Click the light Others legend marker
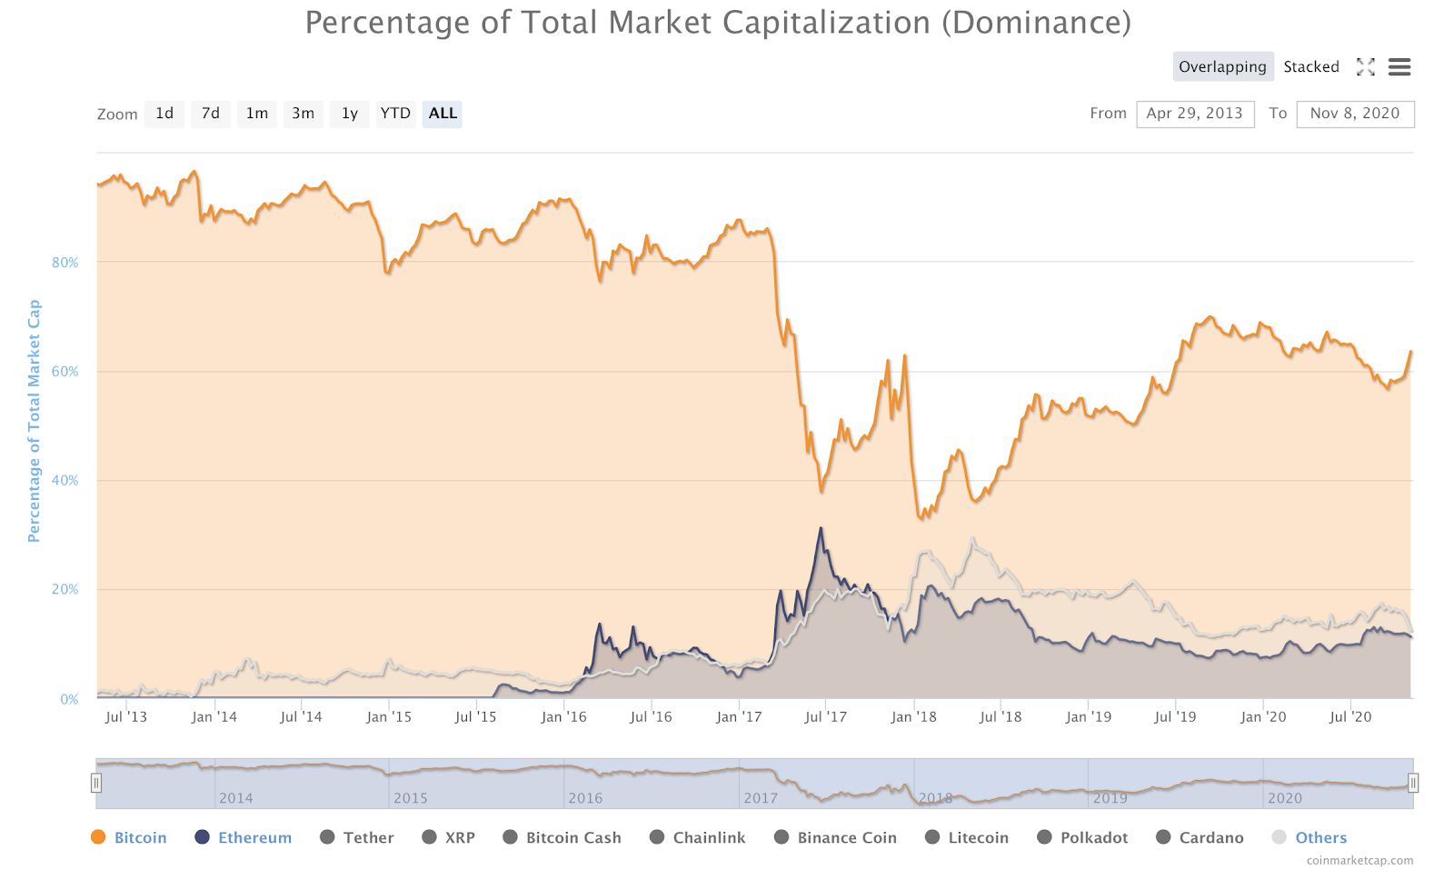The width and height of the screenshot is (1454, 880). (1282, 837)
